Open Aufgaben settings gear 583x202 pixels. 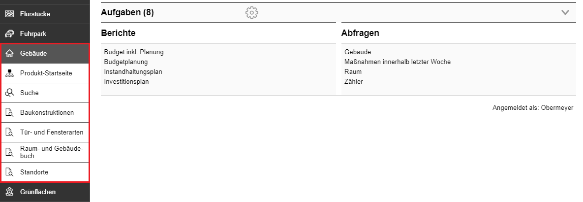coord(252,13)
